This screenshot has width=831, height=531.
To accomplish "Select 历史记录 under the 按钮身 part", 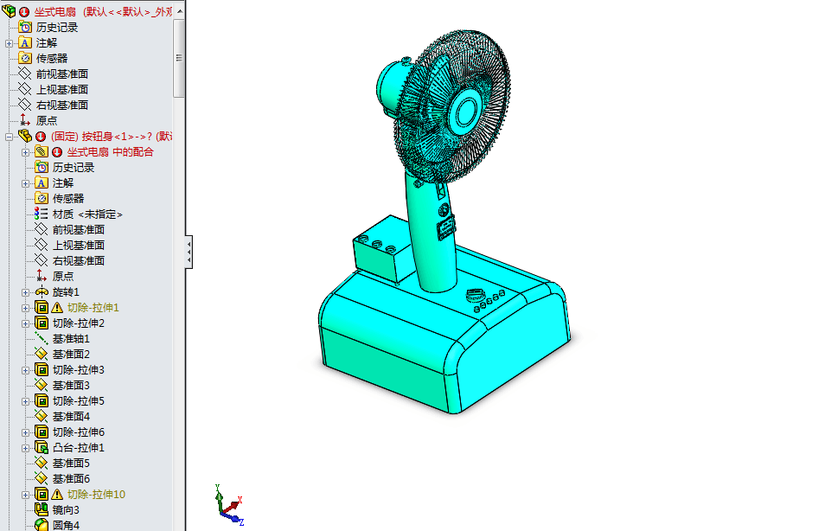I will pos(74,168).
